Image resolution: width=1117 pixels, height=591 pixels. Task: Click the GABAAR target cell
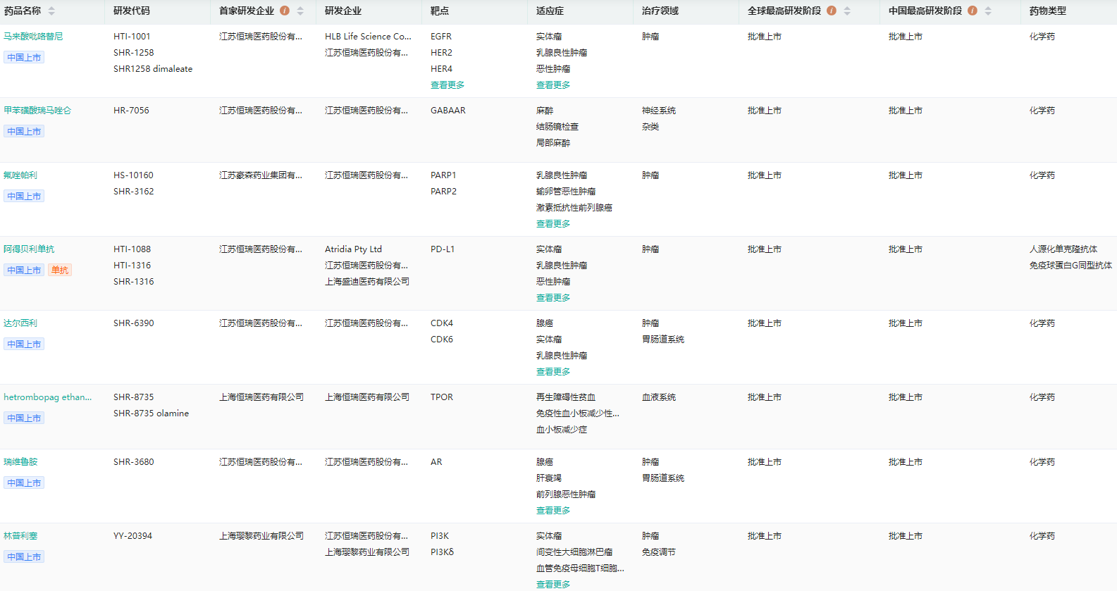click(448, 111)
